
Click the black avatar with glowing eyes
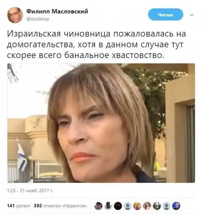tap(118, 206)
